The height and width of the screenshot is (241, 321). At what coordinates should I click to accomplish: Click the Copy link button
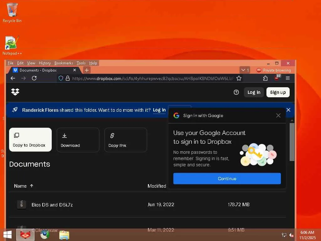[126, 140]
